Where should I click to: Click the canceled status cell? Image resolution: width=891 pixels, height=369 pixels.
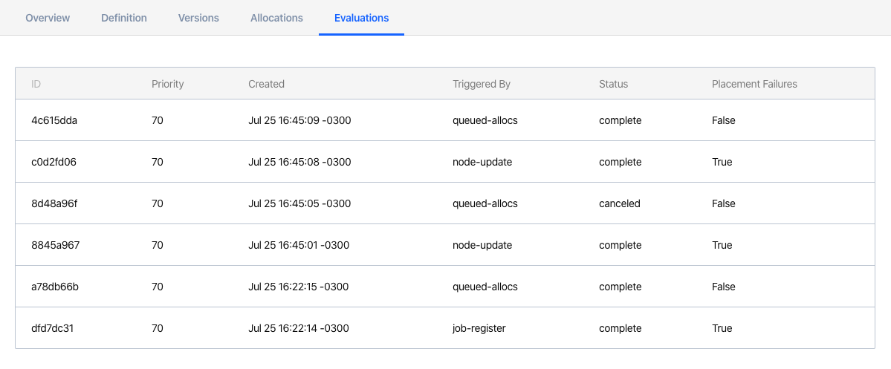click(619, 203)
